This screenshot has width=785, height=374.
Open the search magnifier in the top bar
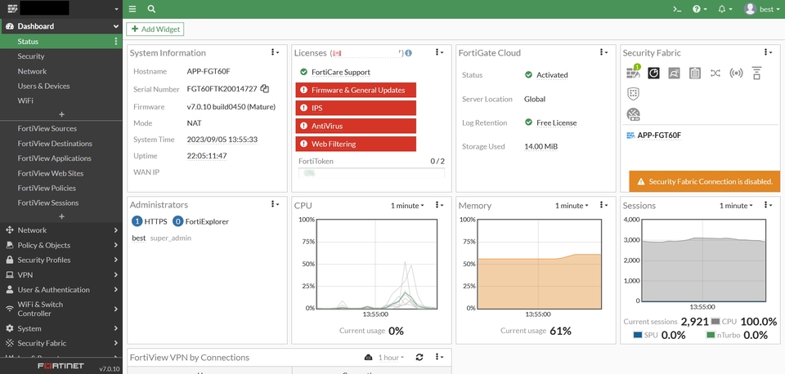(x=151, y=9)
